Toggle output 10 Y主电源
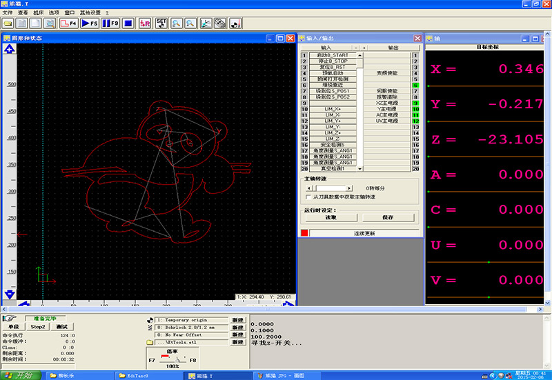 pos(415,109)
